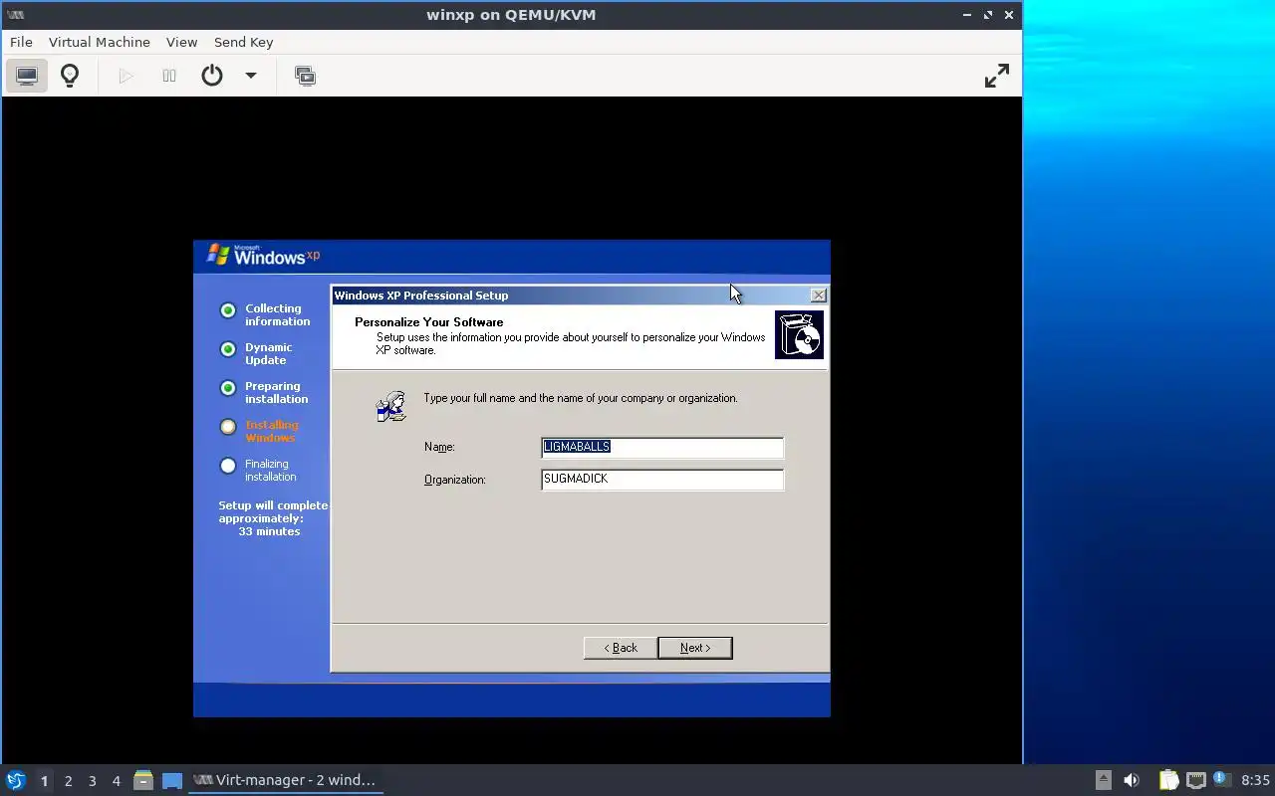Pause the virtual machine
The image size is (1275, 796).
pyautogui.click(x=169, y=76)
